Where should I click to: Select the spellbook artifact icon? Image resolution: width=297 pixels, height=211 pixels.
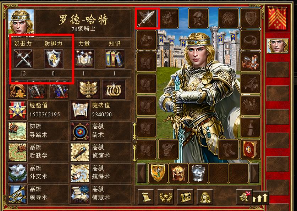pos(251,149)
